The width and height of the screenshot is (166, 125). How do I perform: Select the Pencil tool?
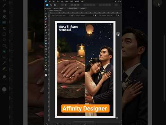(x=46, y=27)
